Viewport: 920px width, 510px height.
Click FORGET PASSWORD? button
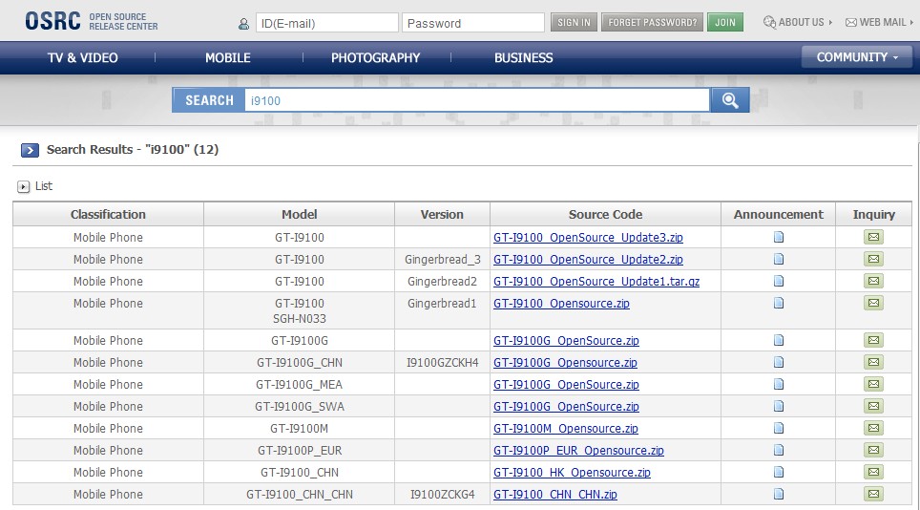[652, 22]
